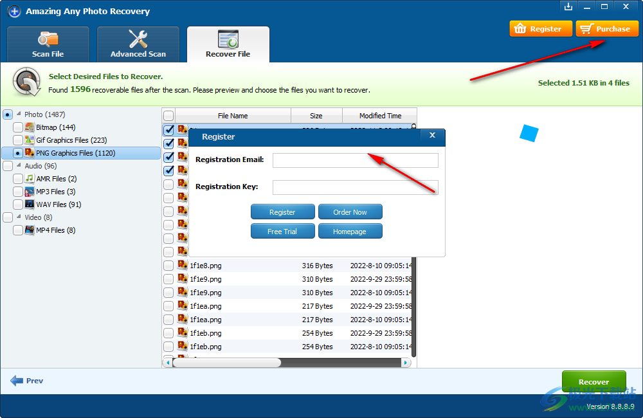Click the Bitmap file type icon
This screenshot has height=418, width=643.
coord(30,127)
